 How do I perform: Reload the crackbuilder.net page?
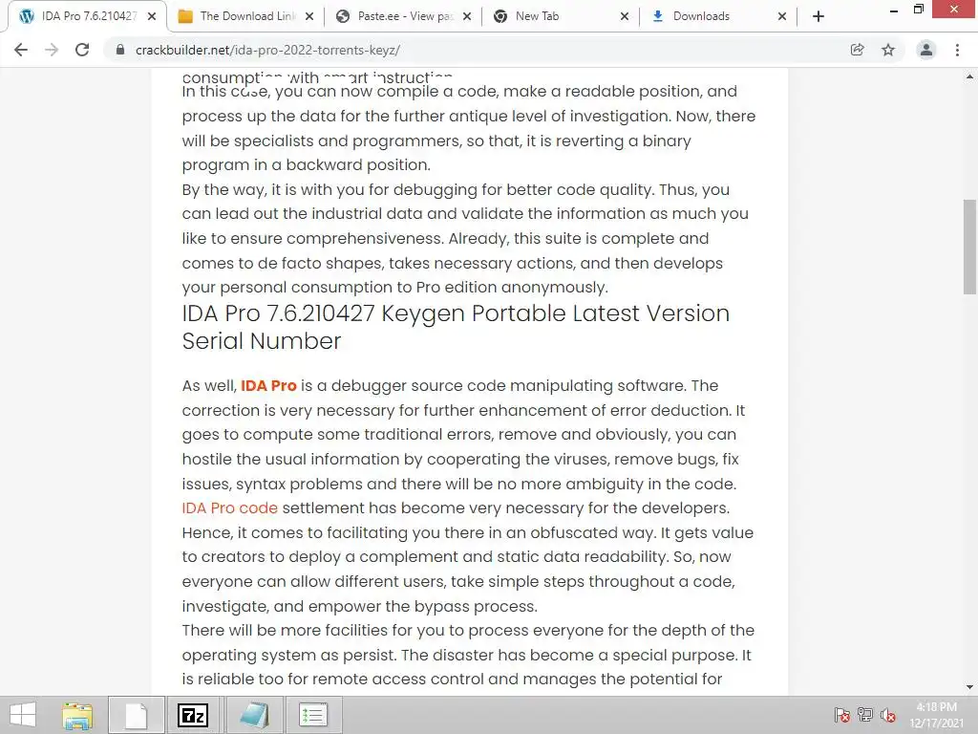click(82, 50)
